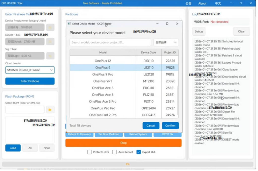The width and height of the screenshot is (258, 171).
Task: Click project ID 24851 cell
Action: tap(170, 95)
